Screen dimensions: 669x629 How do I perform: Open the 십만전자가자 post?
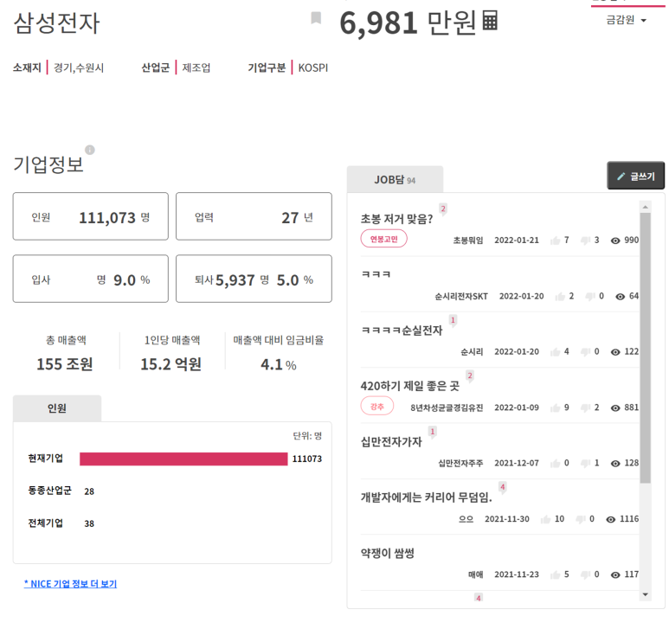pyautogui.click(x=391, y=442)
